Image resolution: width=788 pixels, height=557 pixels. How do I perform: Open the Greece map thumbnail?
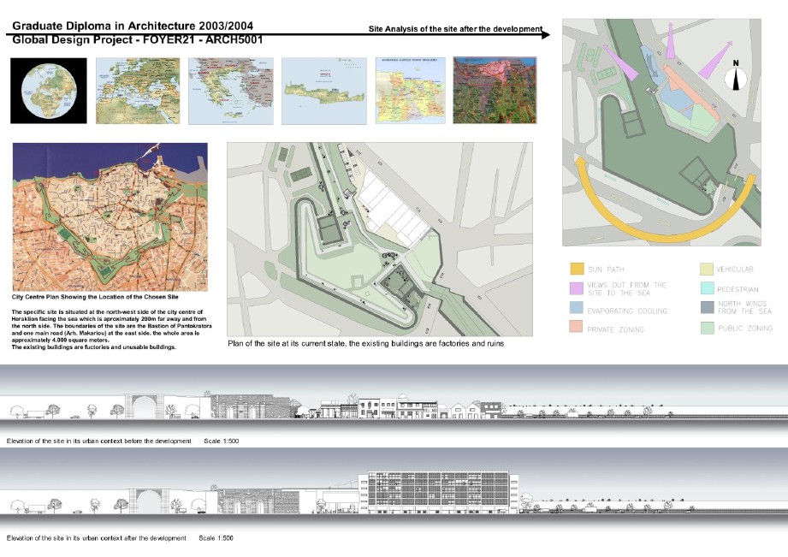[x=231, y=92]
